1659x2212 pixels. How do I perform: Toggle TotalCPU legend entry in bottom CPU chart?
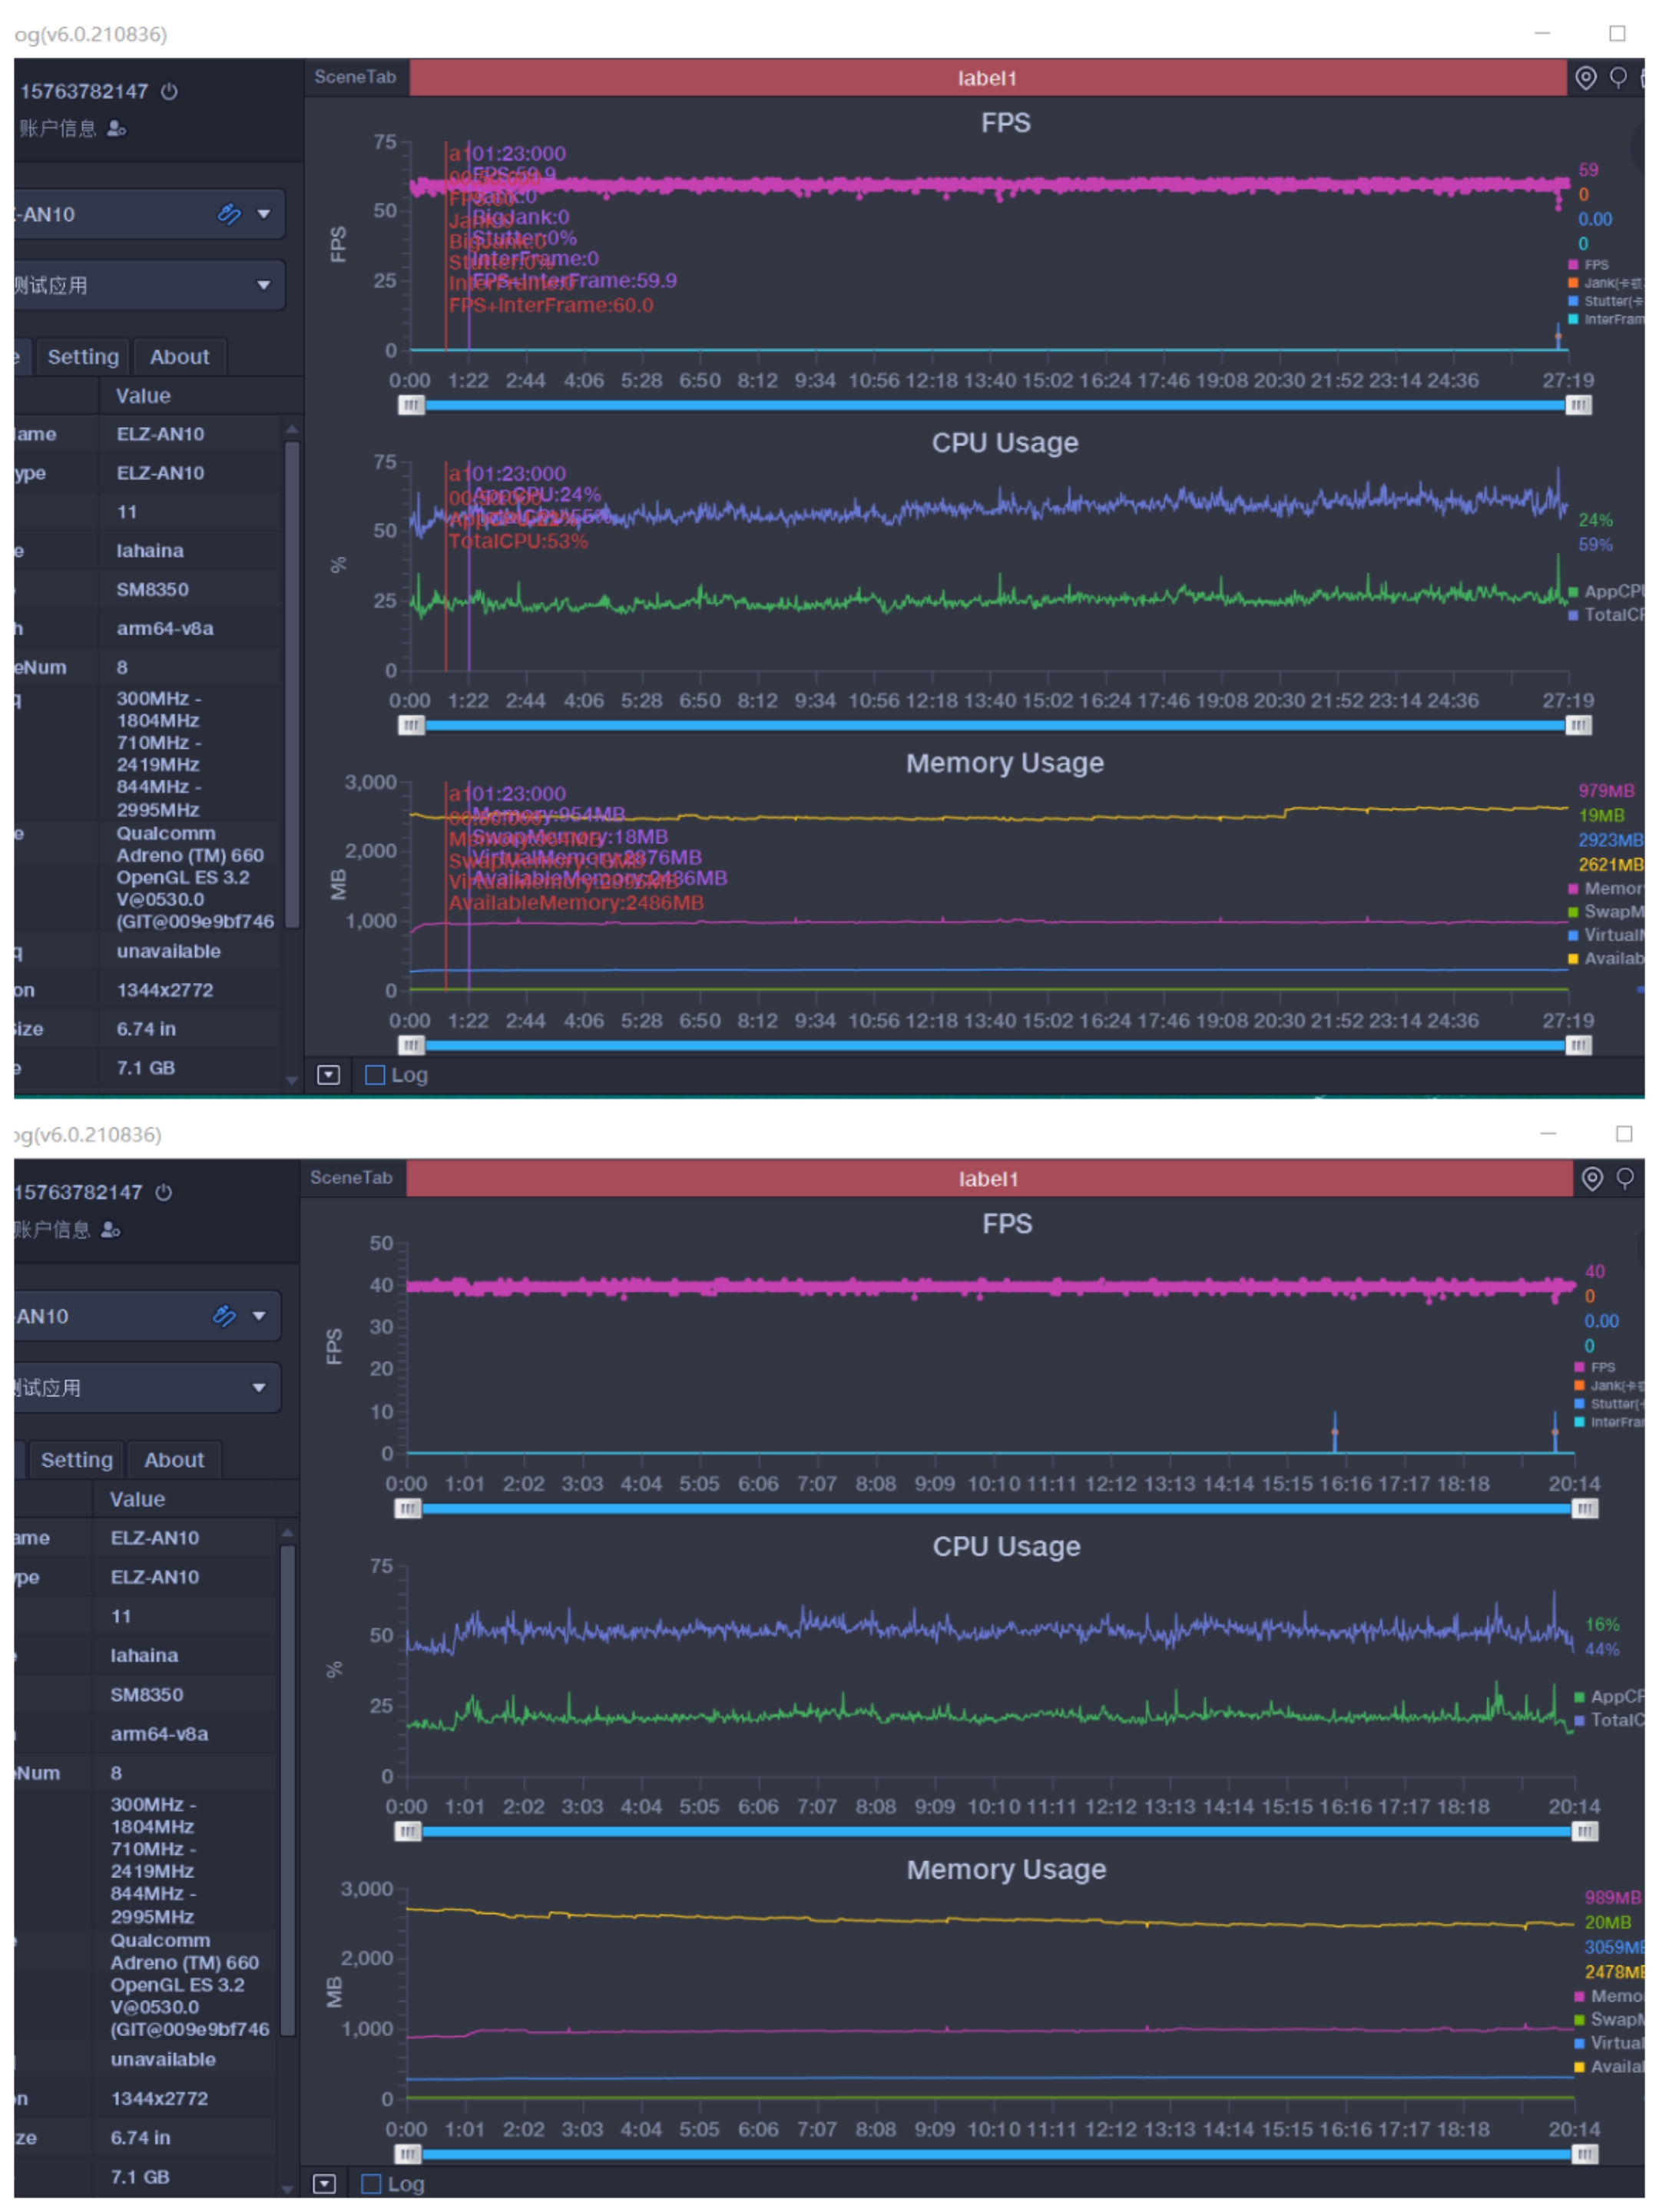click(x=1610, y=1720)
